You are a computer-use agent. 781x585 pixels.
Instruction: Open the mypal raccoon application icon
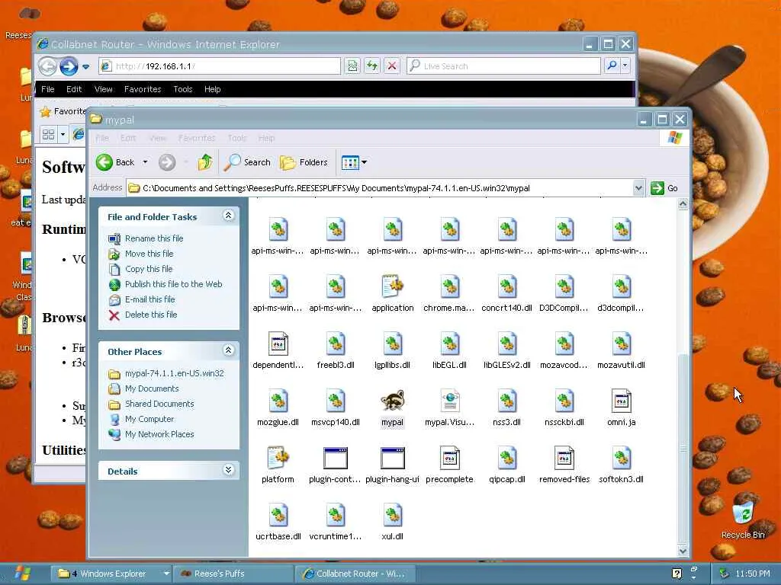(x=393, y=401)
